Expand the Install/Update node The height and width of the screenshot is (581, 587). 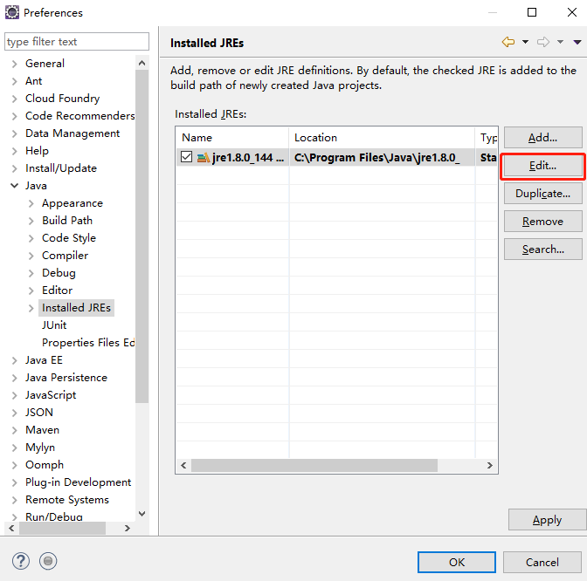pyautogui.click(x=14, y=168)
